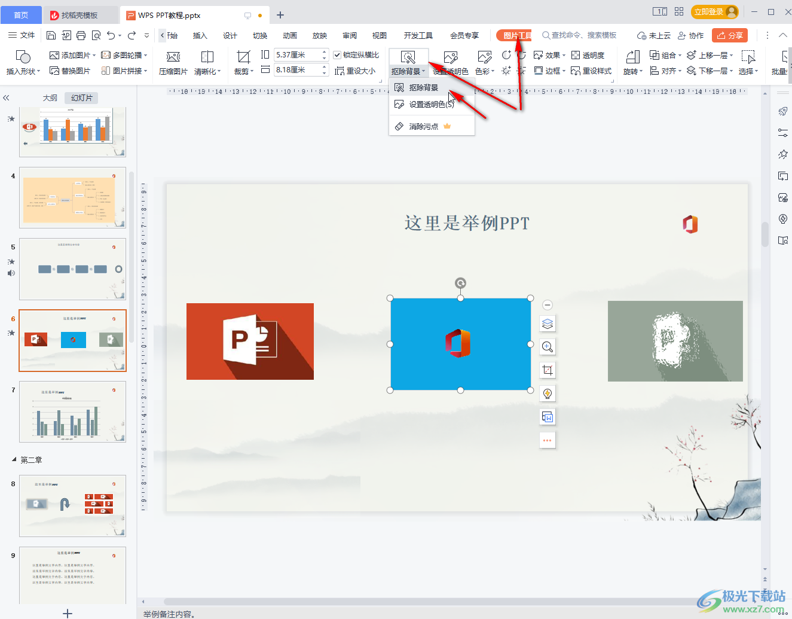
Task: Click the Login (立即登录) button
Action: 715,12
